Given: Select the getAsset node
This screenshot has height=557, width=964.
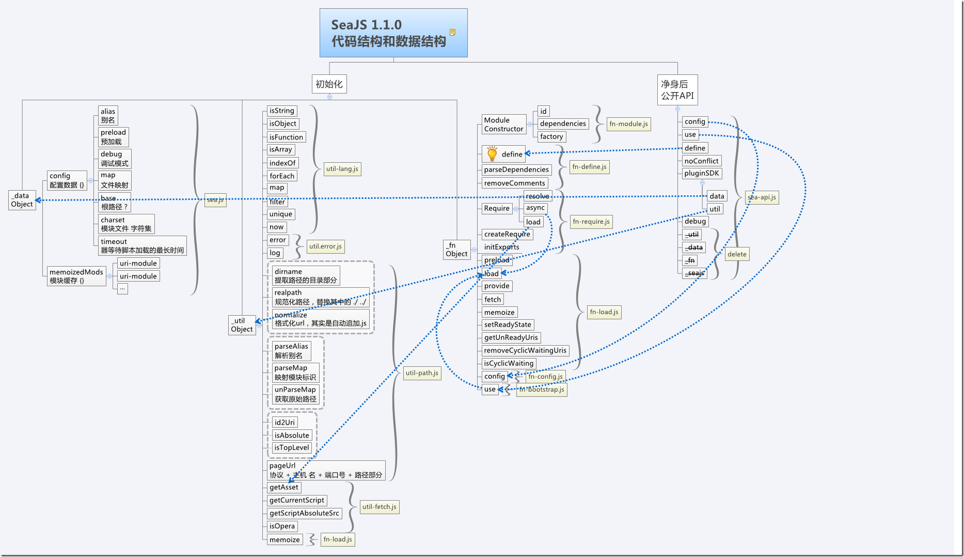Looking at the screenshot, I should [x=284, y=487].
